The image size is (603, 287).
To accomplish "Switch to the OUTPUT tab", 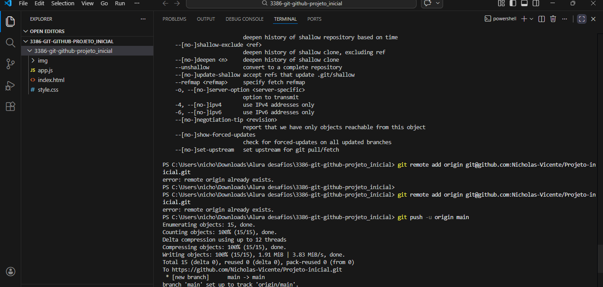I will 206,19.
